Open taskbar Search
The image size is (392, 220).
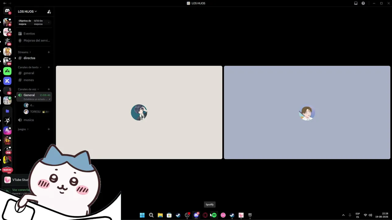pyautogui.click(x=151, y=215)
